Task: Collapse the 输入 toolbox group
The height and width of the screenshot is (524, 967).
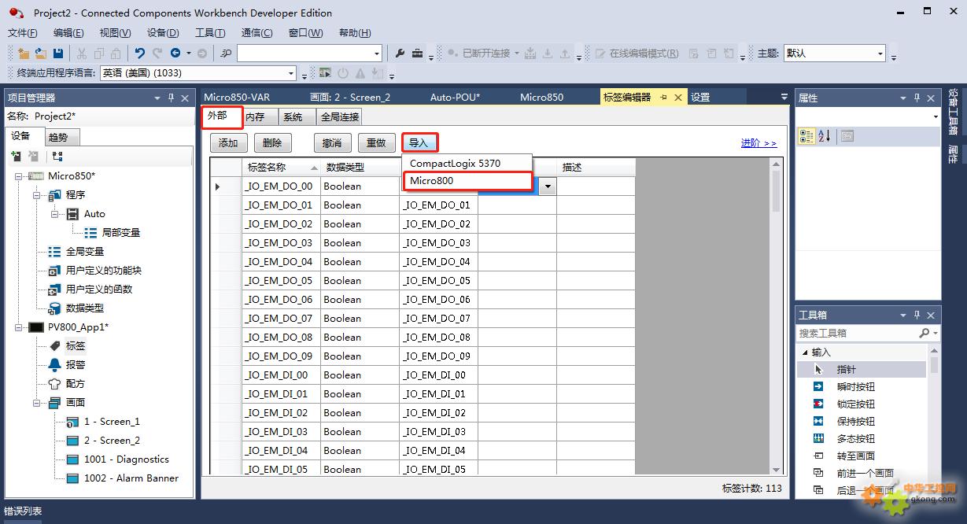Action: [804, 352]
